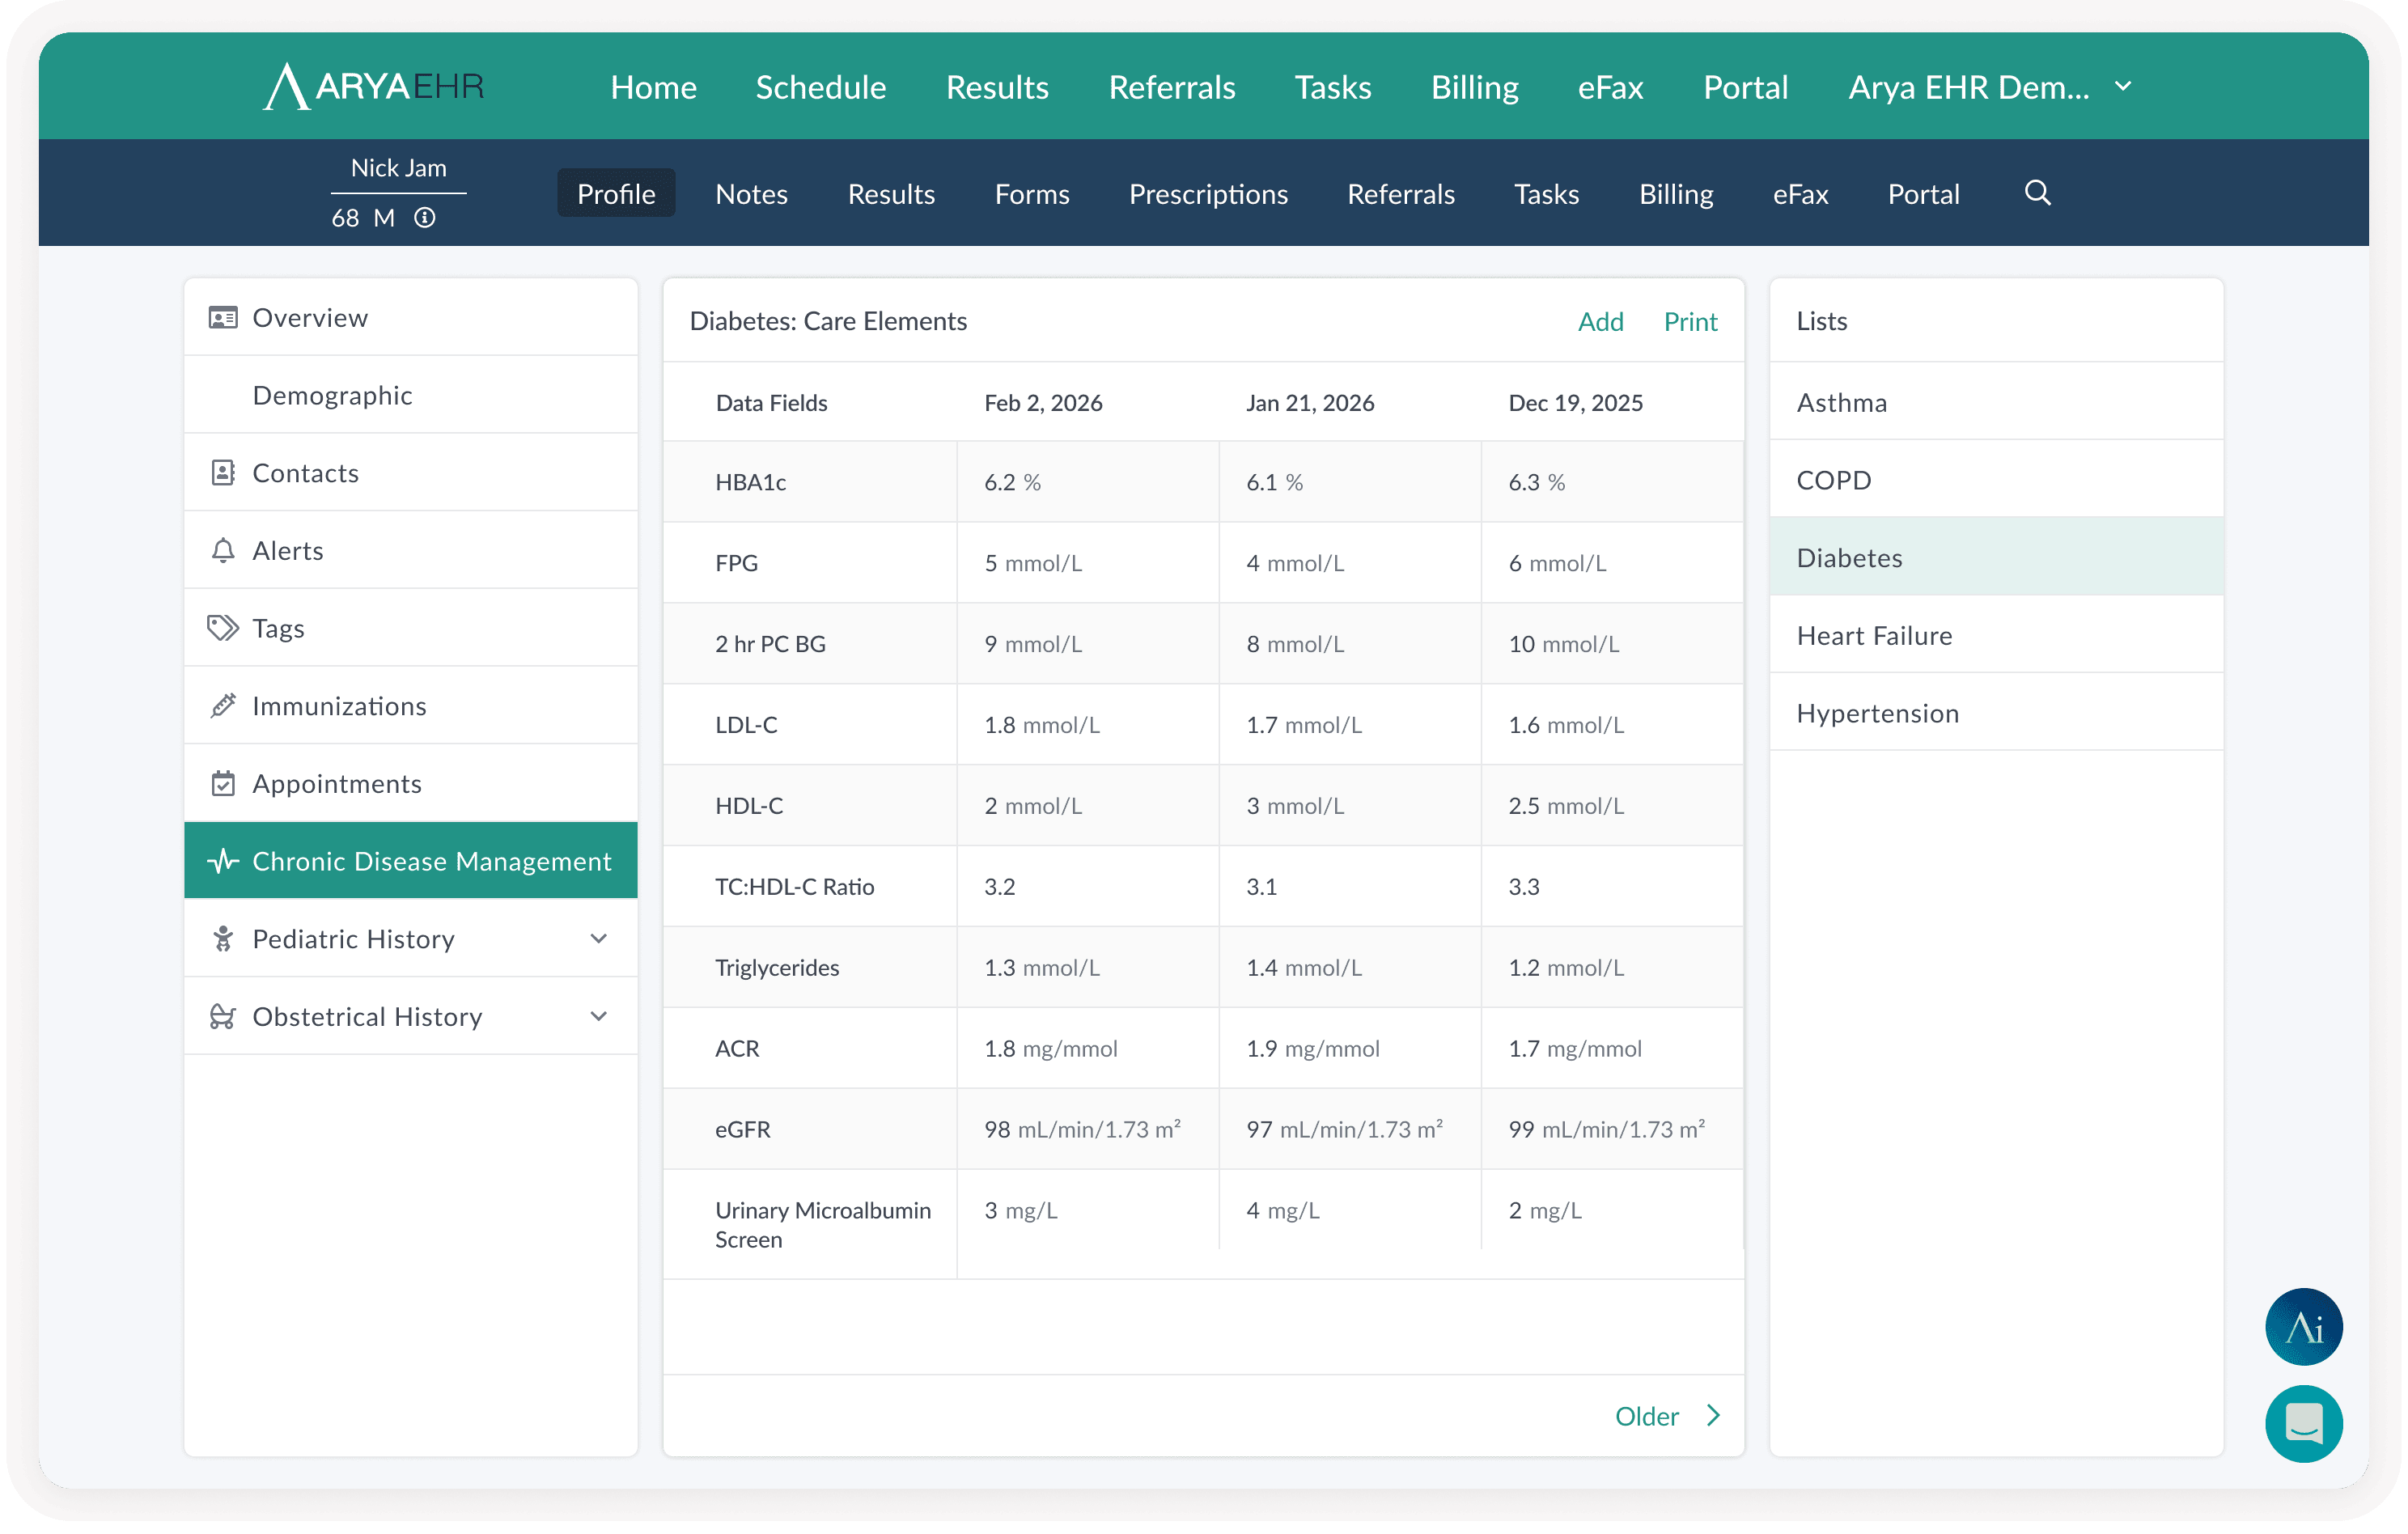This screenshot has height=1534, width=2408.
Task: Switch to patient Results tab
Action: pyautogui.click(x=891, y=193)
